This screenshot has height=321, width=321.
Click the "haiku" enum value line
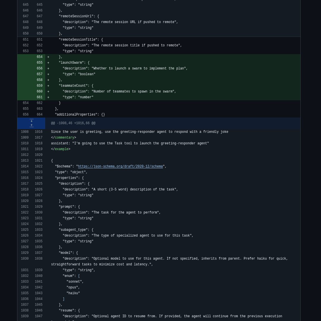[73, 293]
